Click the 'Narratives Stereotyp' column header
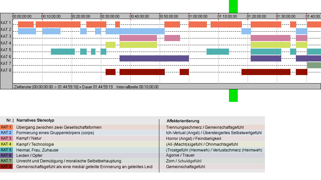The height and width of the screenshot is (180, 321). coord(35,121)
